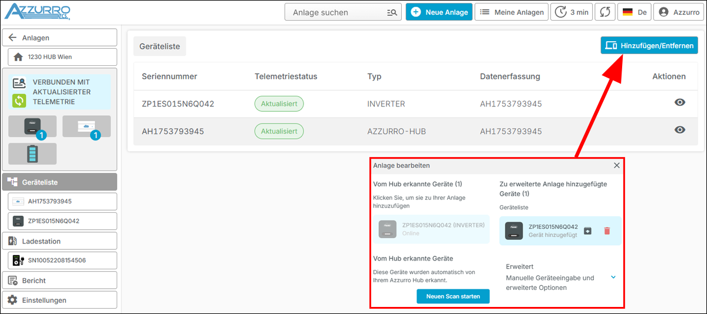Click the Azzurro ZCS logo
The height and width of the screenshot is (314, 707).
click(x=37, y=12)
